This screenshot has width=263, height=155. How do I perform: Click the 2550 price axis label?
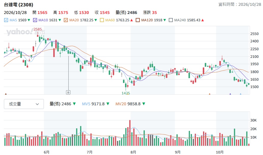click(x=254, y=34)
